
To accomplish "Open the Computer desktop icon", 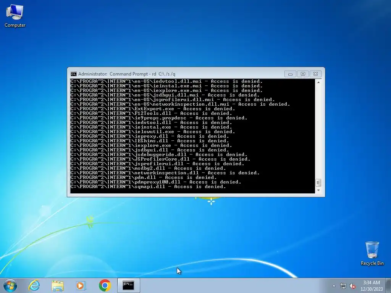I will pyautogui.click(x=15, y=16).
